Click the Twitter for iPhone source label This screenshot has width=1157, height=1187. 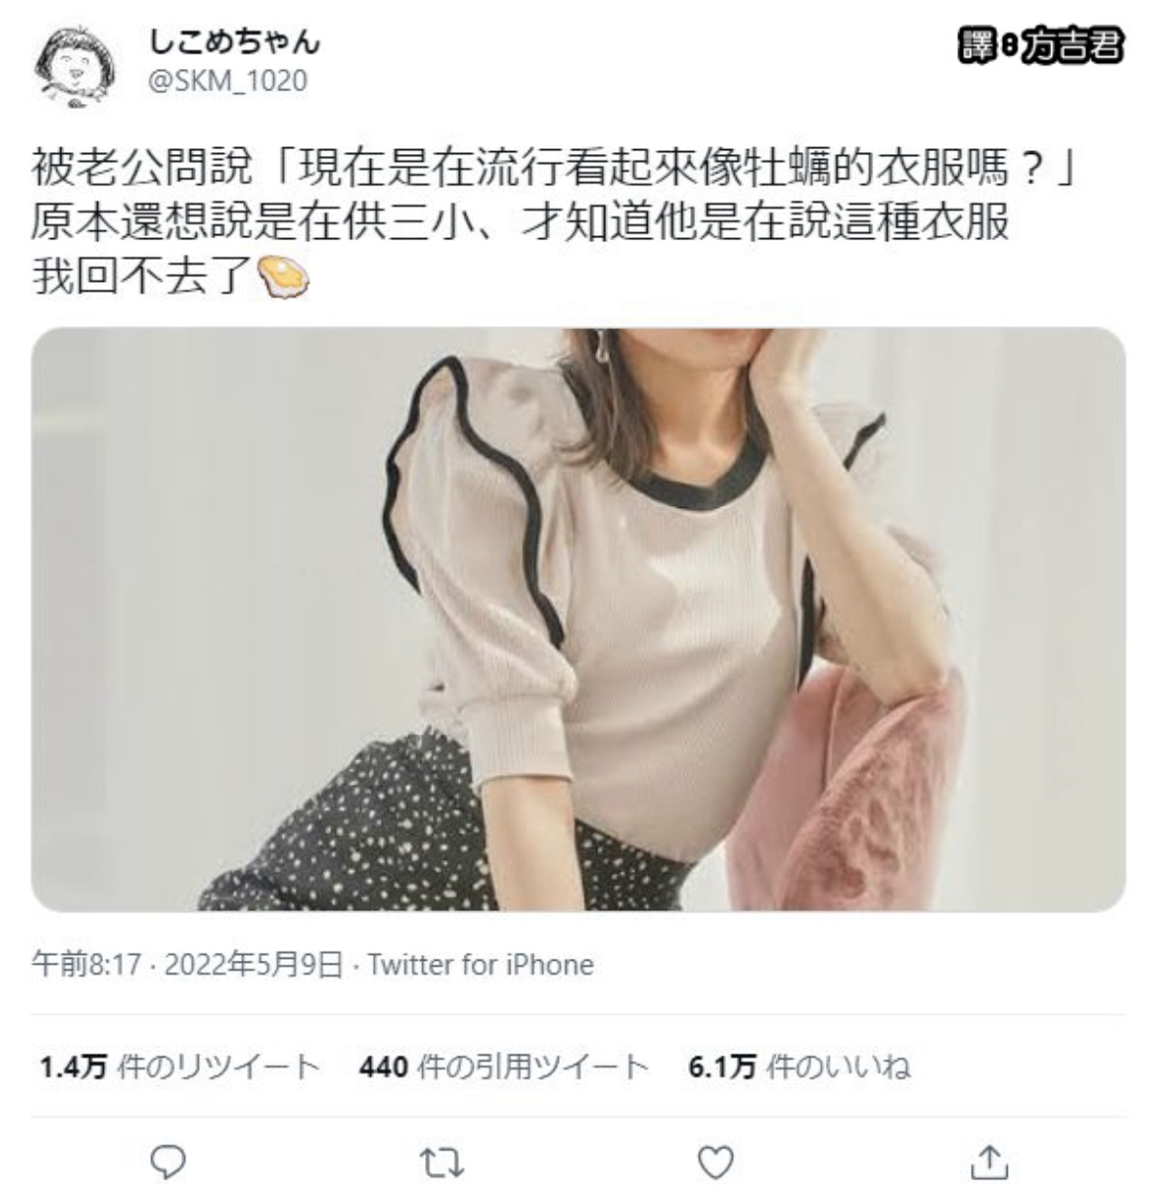[x=481, y=964]
